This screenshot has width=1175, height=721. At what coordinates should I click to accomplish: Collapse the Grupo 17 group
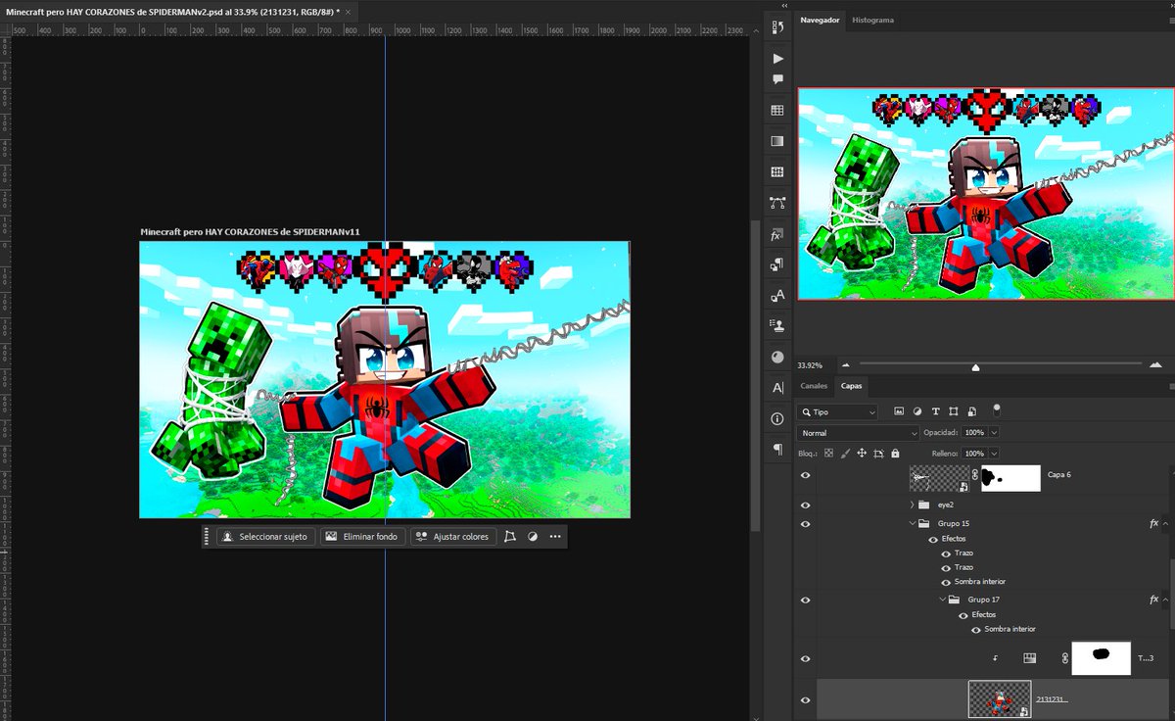click(x=943, y=600)
